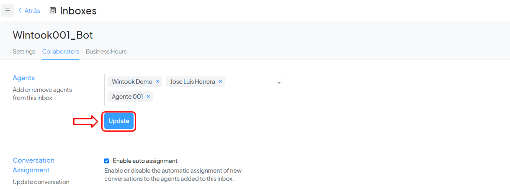The image size is (510, 189).
Task: Remove Wintook Demo from agents
Action: [x=157, y=82]
